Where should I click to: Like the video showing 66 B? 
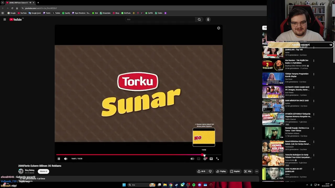(201, 172)
